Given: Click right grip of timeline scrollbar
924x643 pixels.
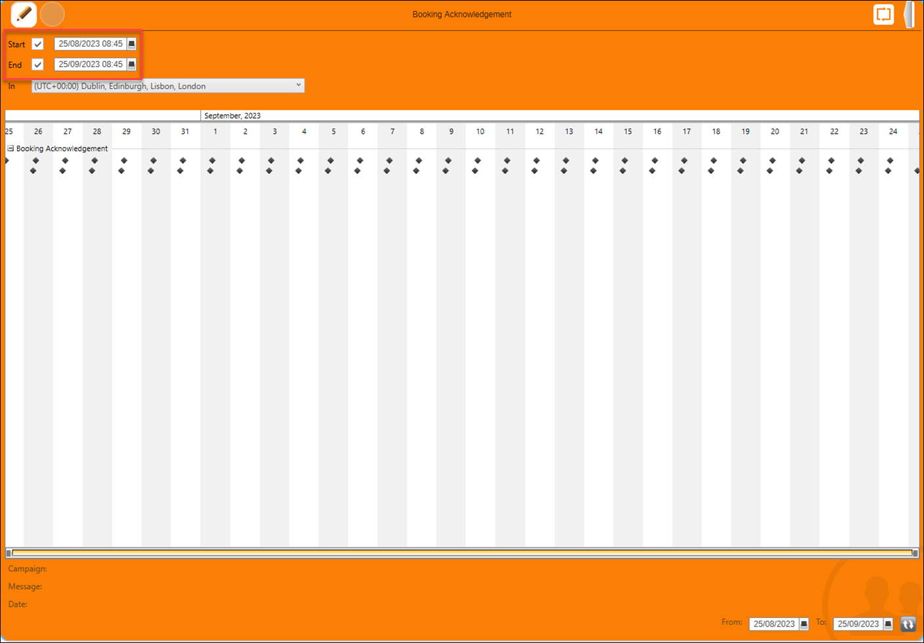Looking at the screenshot, I should pos(915,553).
